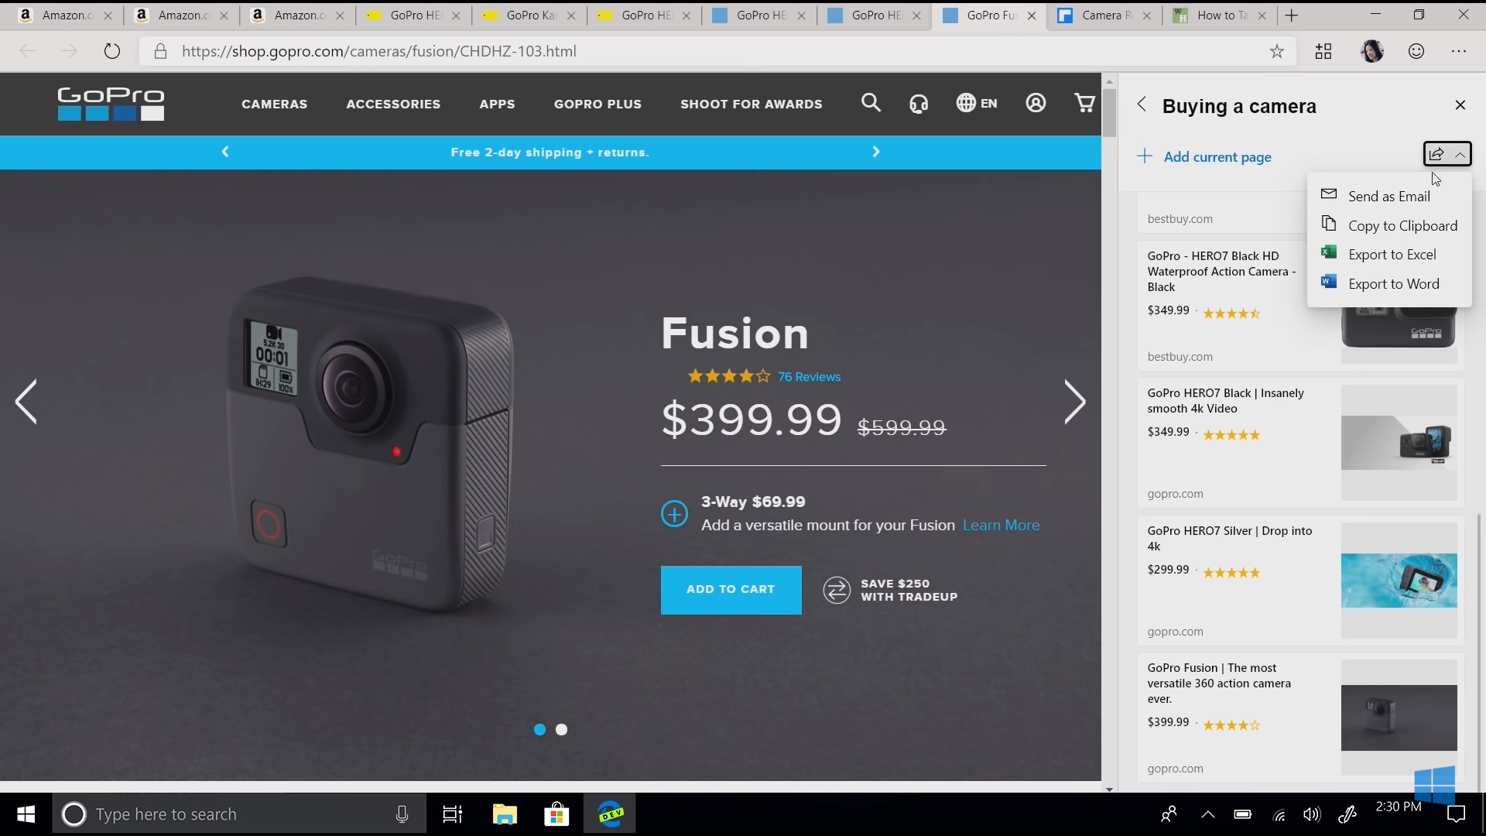The height and width of the screenshot is (836, 1486).
Task: Favorite this page with the star icon
Action: pos(1277,51)
